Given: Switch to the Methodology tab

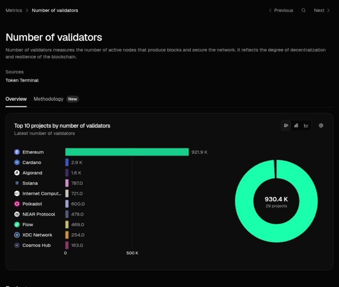Looking at the screenshot, I should coord(48,99).
